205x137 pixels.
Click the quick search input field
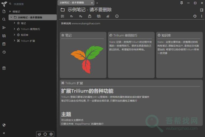(x=32, y=4)
